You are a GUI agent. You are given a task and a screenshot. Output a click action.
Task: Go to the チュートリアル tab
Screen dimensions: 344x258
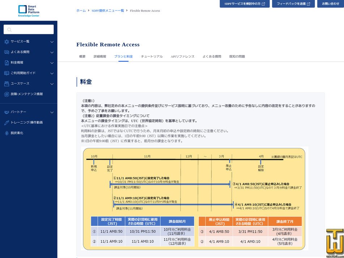tap(152, 56)
